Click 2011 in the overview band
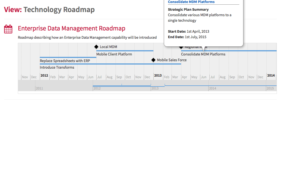The image size is (281, 176). tap(40, 88)
